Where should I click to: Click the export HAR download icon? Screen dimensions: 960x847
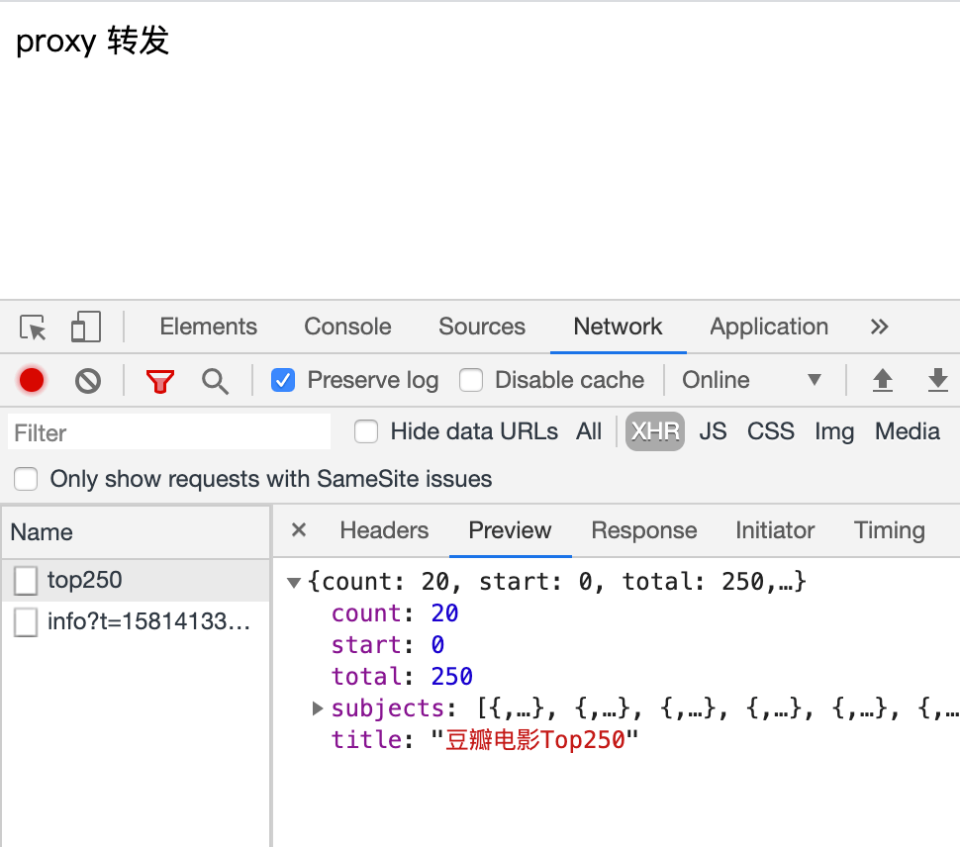937,380
